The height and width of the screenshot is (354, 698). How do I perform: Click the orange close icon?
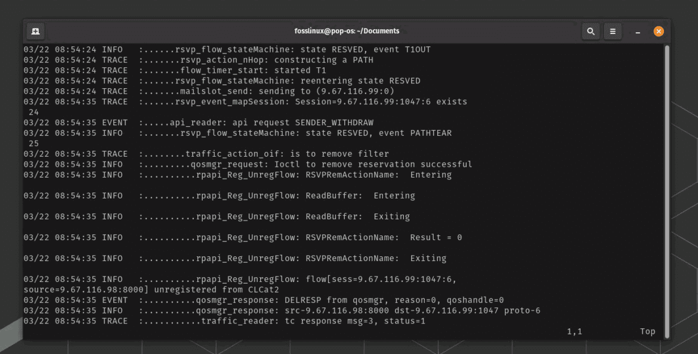pos(658,31)
